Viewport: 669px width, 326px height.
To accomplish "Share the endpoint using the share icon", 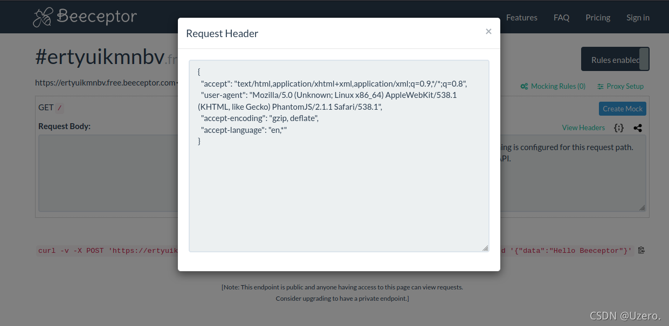I will click(x=638, y=128).
